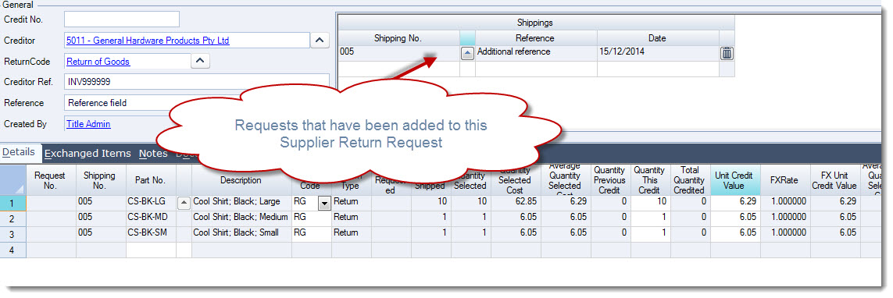Click the Request No. column header

pos(52,179)
